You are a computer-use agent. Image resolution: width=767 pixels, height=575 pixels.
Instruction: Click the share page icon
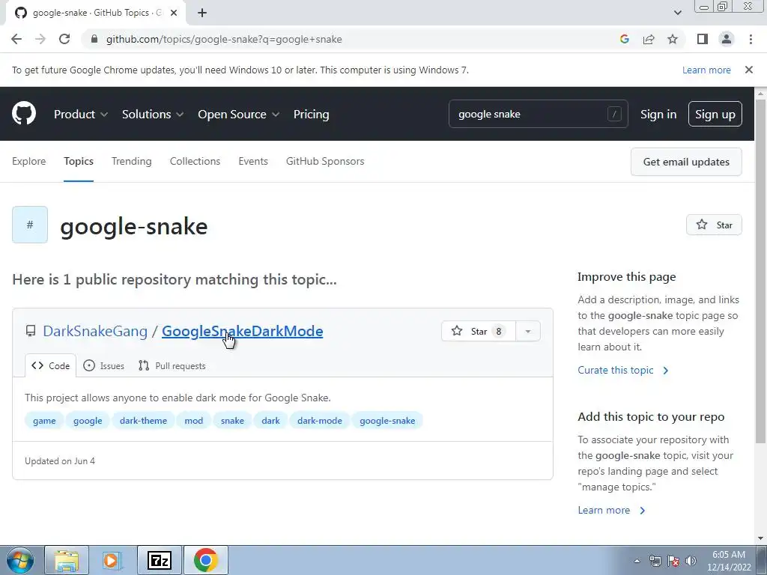[x=649, y=39]
